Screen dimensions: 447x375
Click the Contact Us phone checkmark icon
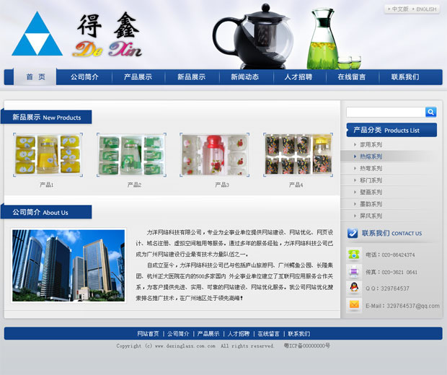[353, 233]
